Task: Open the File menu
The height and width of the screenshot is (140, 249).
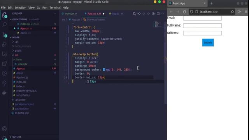Action: [x=3, y=8]
